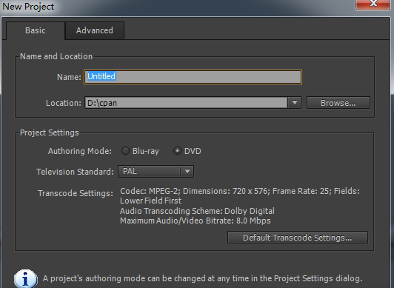The image size is (394, 299).
Task: Select the Basic tab
Action: [36, 30]
